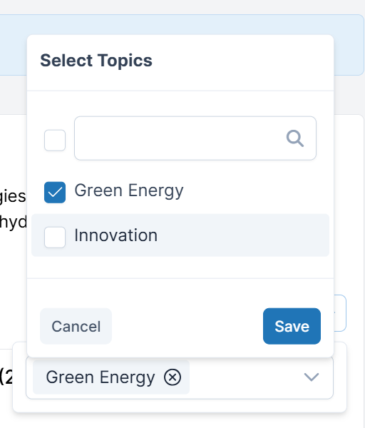Save the selected topics
Screen dimensions: 365x428
(292, 326)
